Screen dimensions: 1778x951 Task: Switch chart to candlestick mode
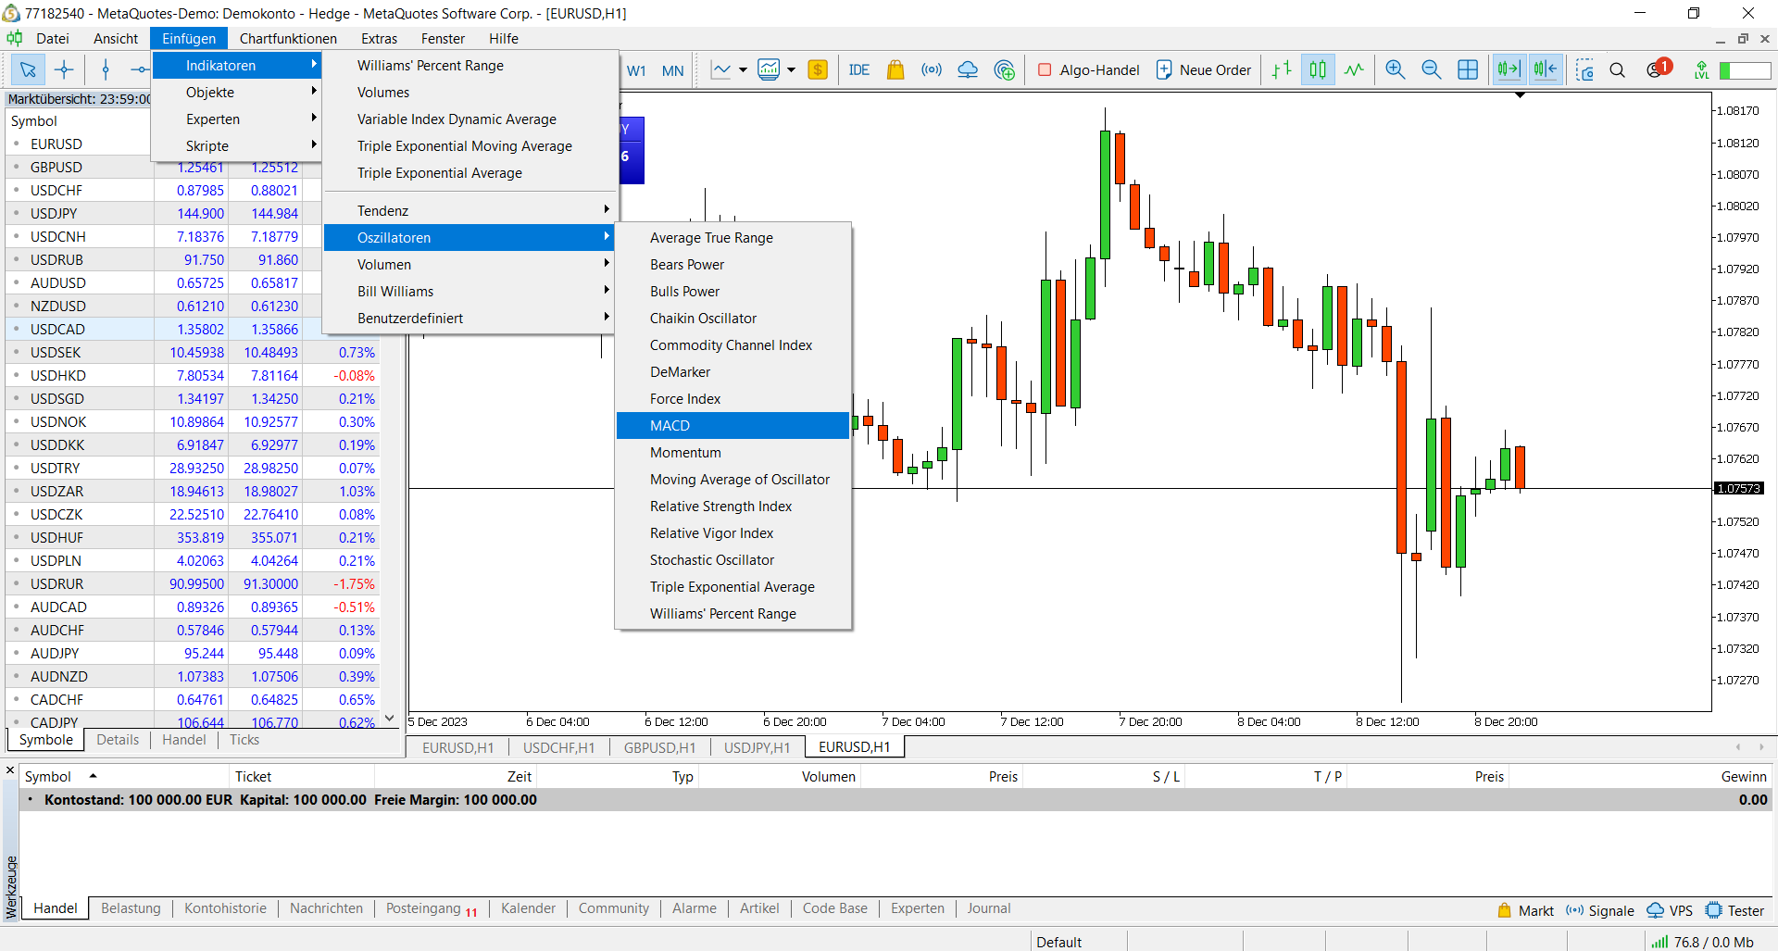tap(1318, 69)
